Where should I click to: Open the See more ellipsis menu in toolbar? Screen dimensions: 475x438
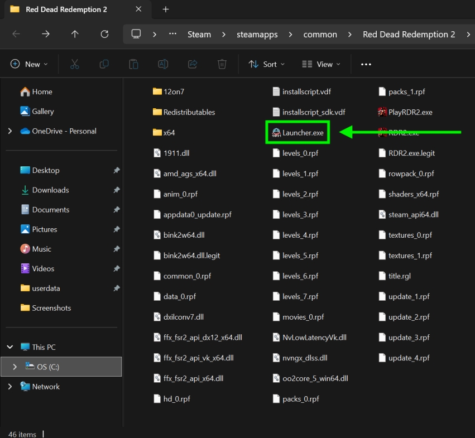click(x=366, y=64)
